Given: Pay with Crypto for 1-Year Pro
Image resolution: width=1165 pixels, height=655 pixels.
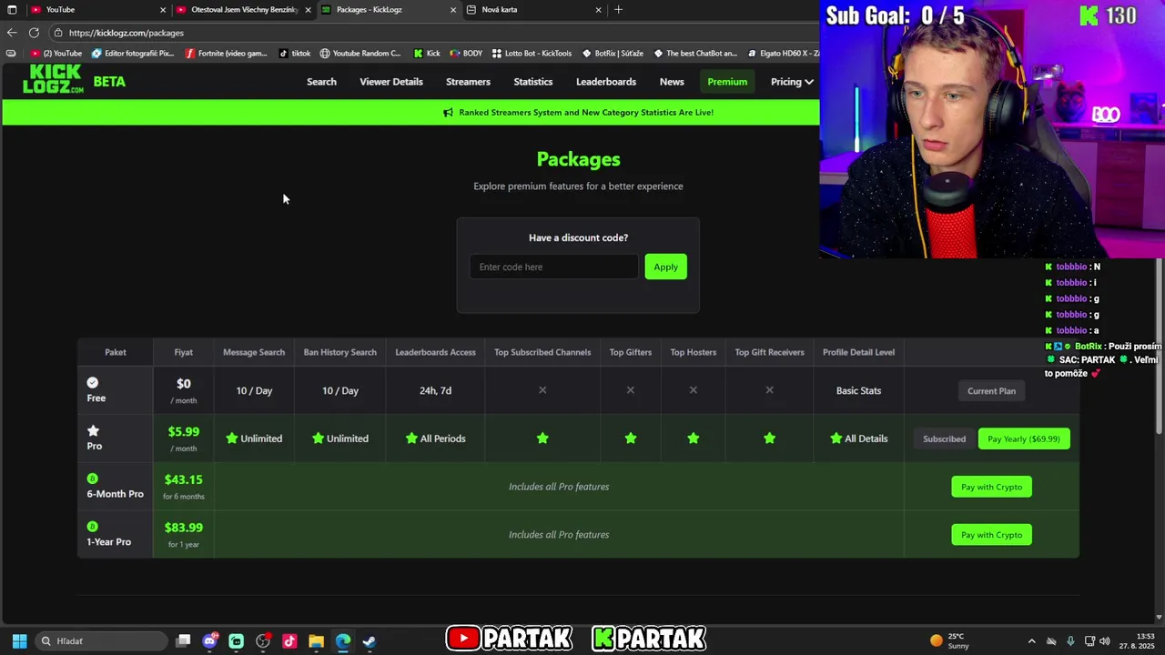Looking at the screenshot, I should [991, 535].
